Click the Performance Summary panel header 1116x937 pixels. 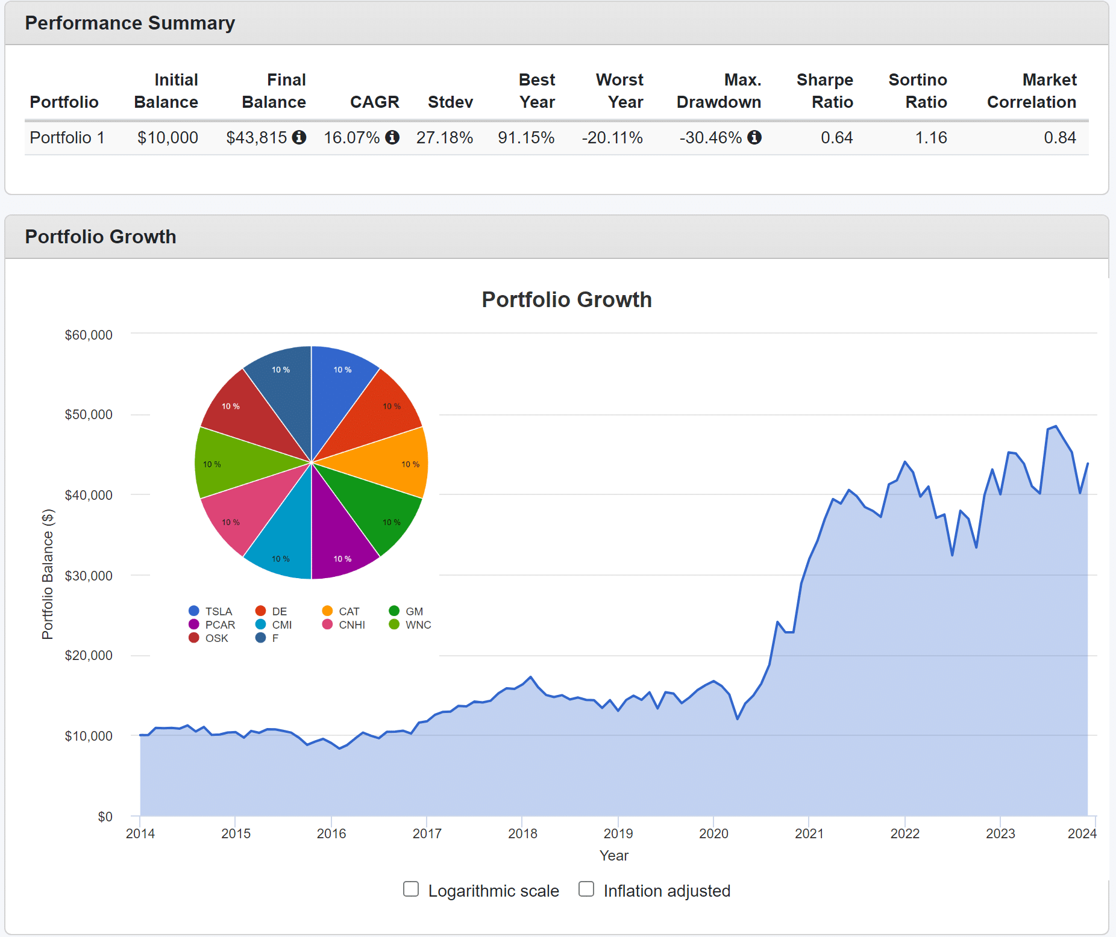click(x=130, y=23)
